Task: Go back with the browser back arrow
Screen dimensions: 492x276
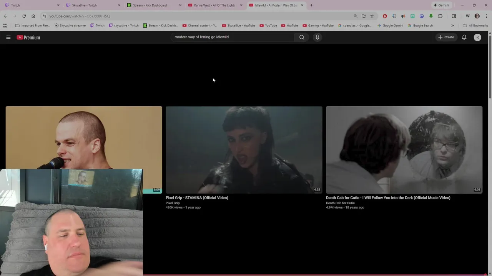Action: [6, 16]
